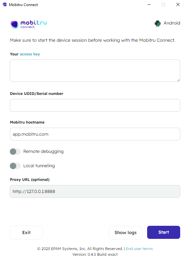
Task: Click the Android robot platform icon
Action: pyautogui.click(x=158, y=23)
